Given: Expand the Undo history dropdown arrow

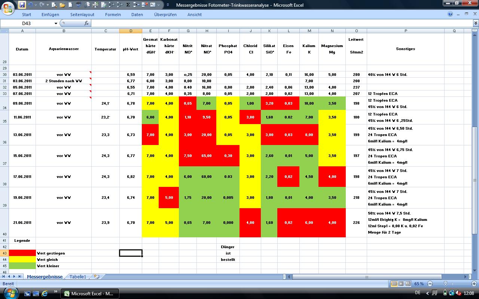Looking at the screenshot, I should tap(36, 5).
